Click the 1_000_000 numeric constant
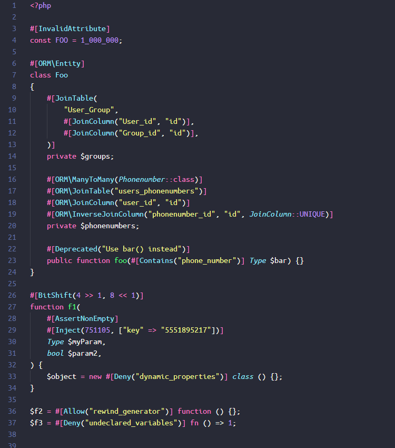The height and width of the screenshot is (448, 395). 100,40
